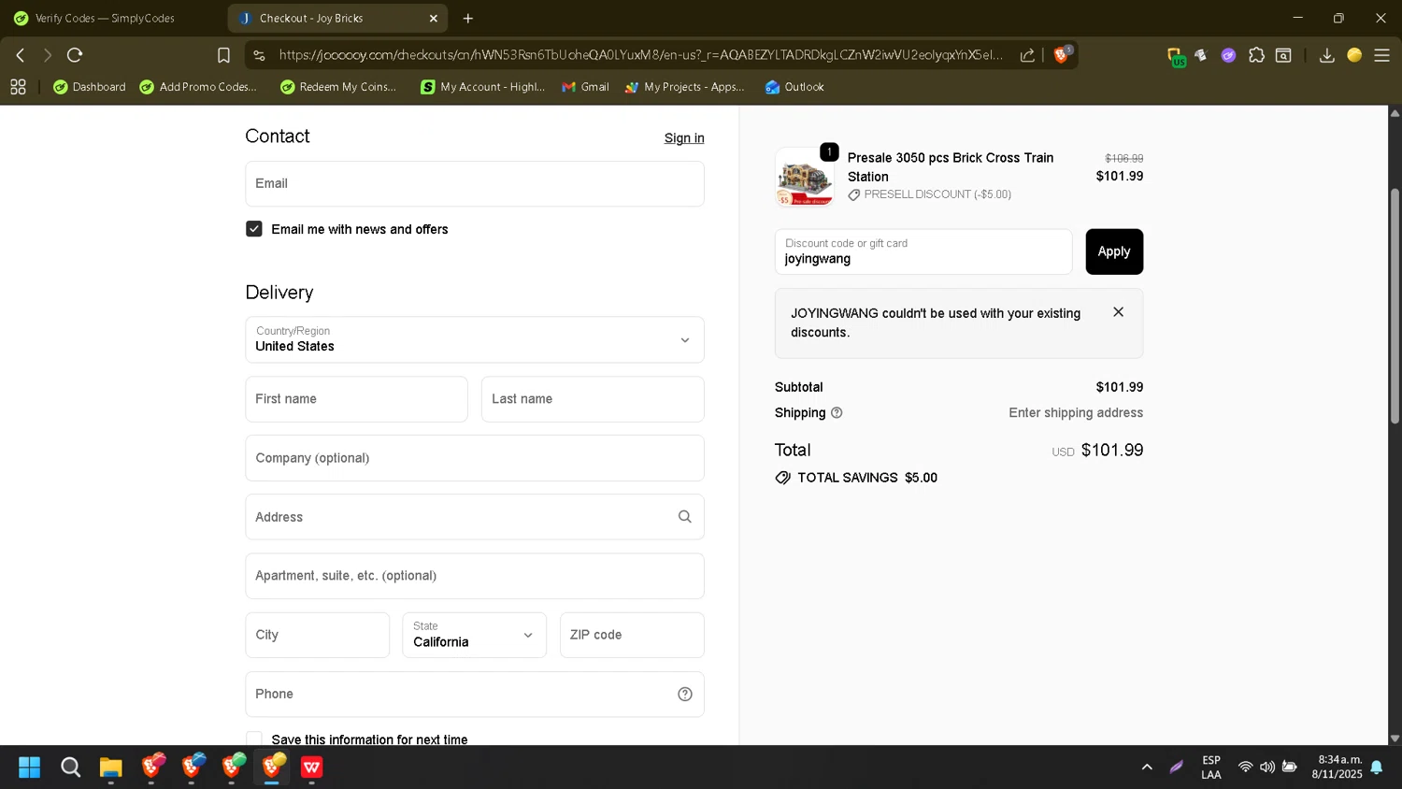The height and width of the screenshot is (789, 1402).
Task: Click the shipping info question icon
Action: point(837,412)
